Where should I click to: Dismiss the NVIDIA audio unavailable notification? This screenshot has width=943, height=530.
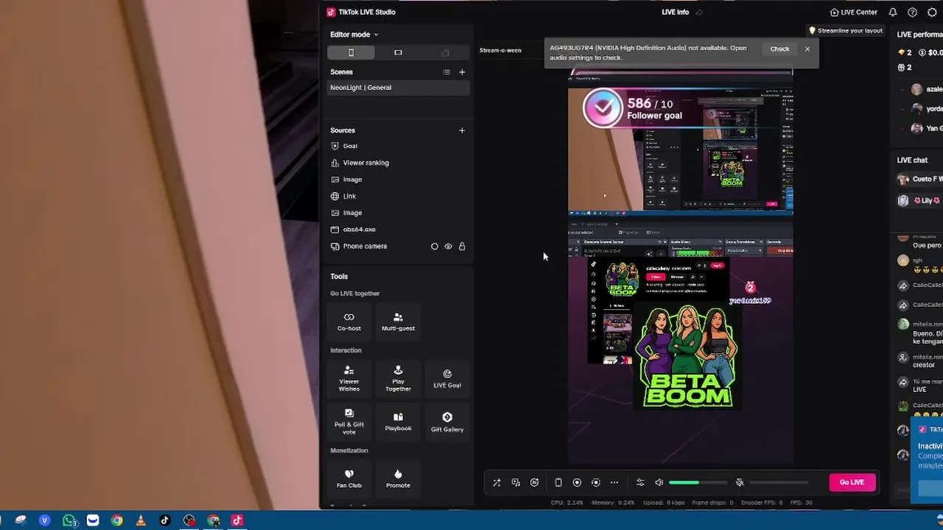point(807,49)
